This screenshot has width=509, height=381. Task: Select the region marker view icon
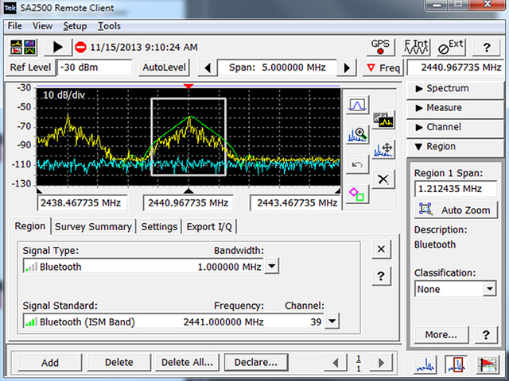coord(456,364)
